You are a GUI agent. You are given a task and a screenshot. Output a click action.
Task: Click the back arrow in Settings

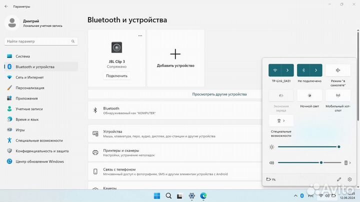[x=6, y=6]
